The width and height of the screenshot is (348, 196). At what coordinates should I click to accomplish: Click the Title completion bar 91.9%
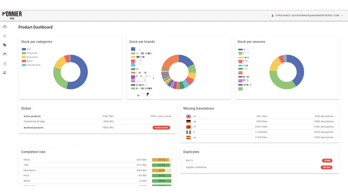point(161,165)
